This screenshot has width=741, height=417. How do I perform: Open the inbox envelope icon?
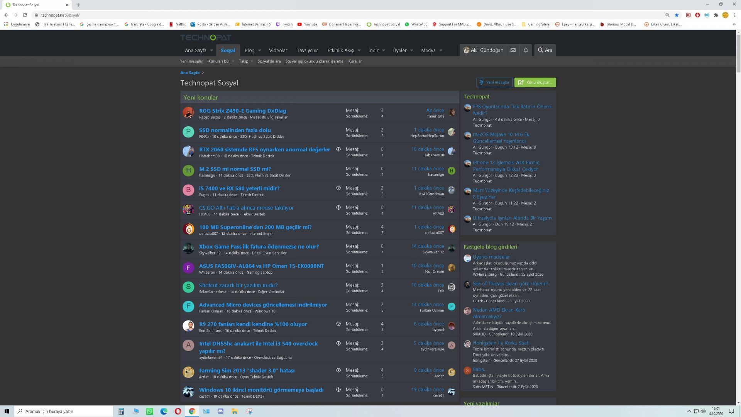point(513,50)
